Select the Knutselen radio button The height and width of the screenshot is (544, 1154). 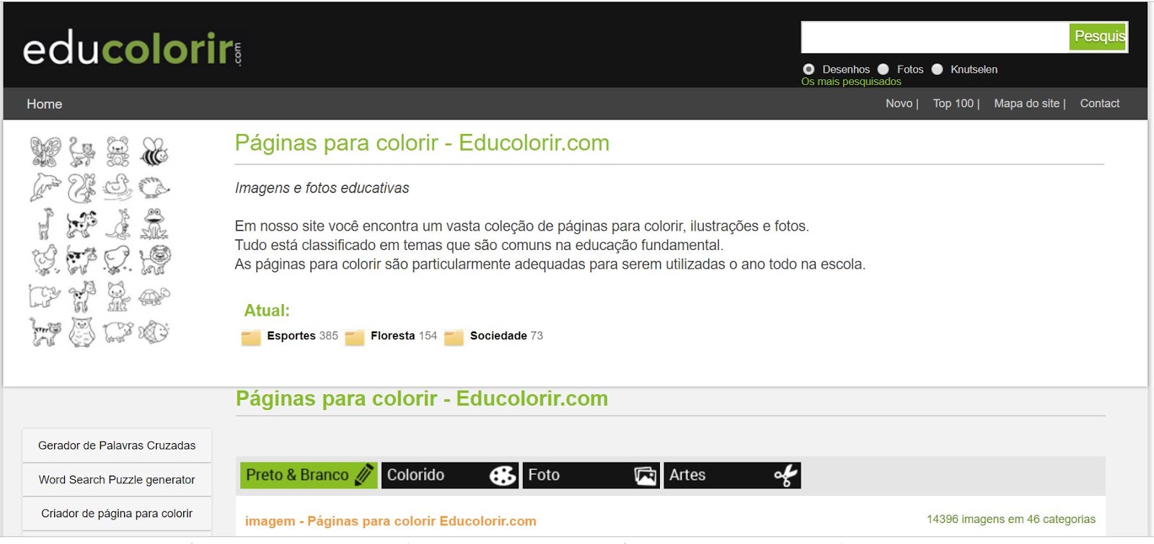pyautogui.click(x=937, y=69)
